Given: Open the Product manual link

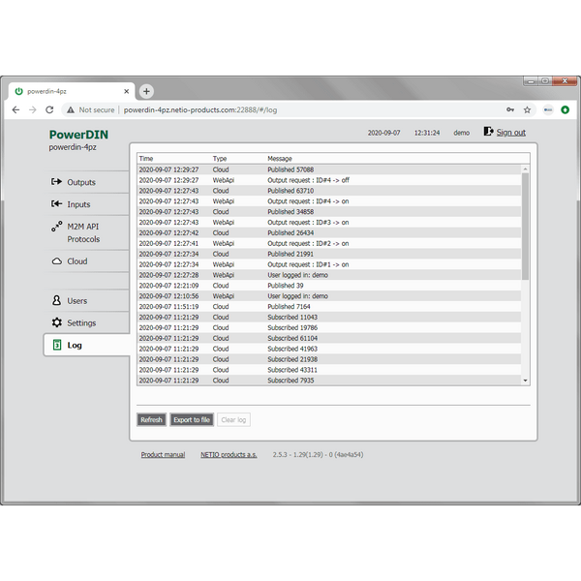Looking at the screenshot, I should pyautogui.click(x=163, y=454).
